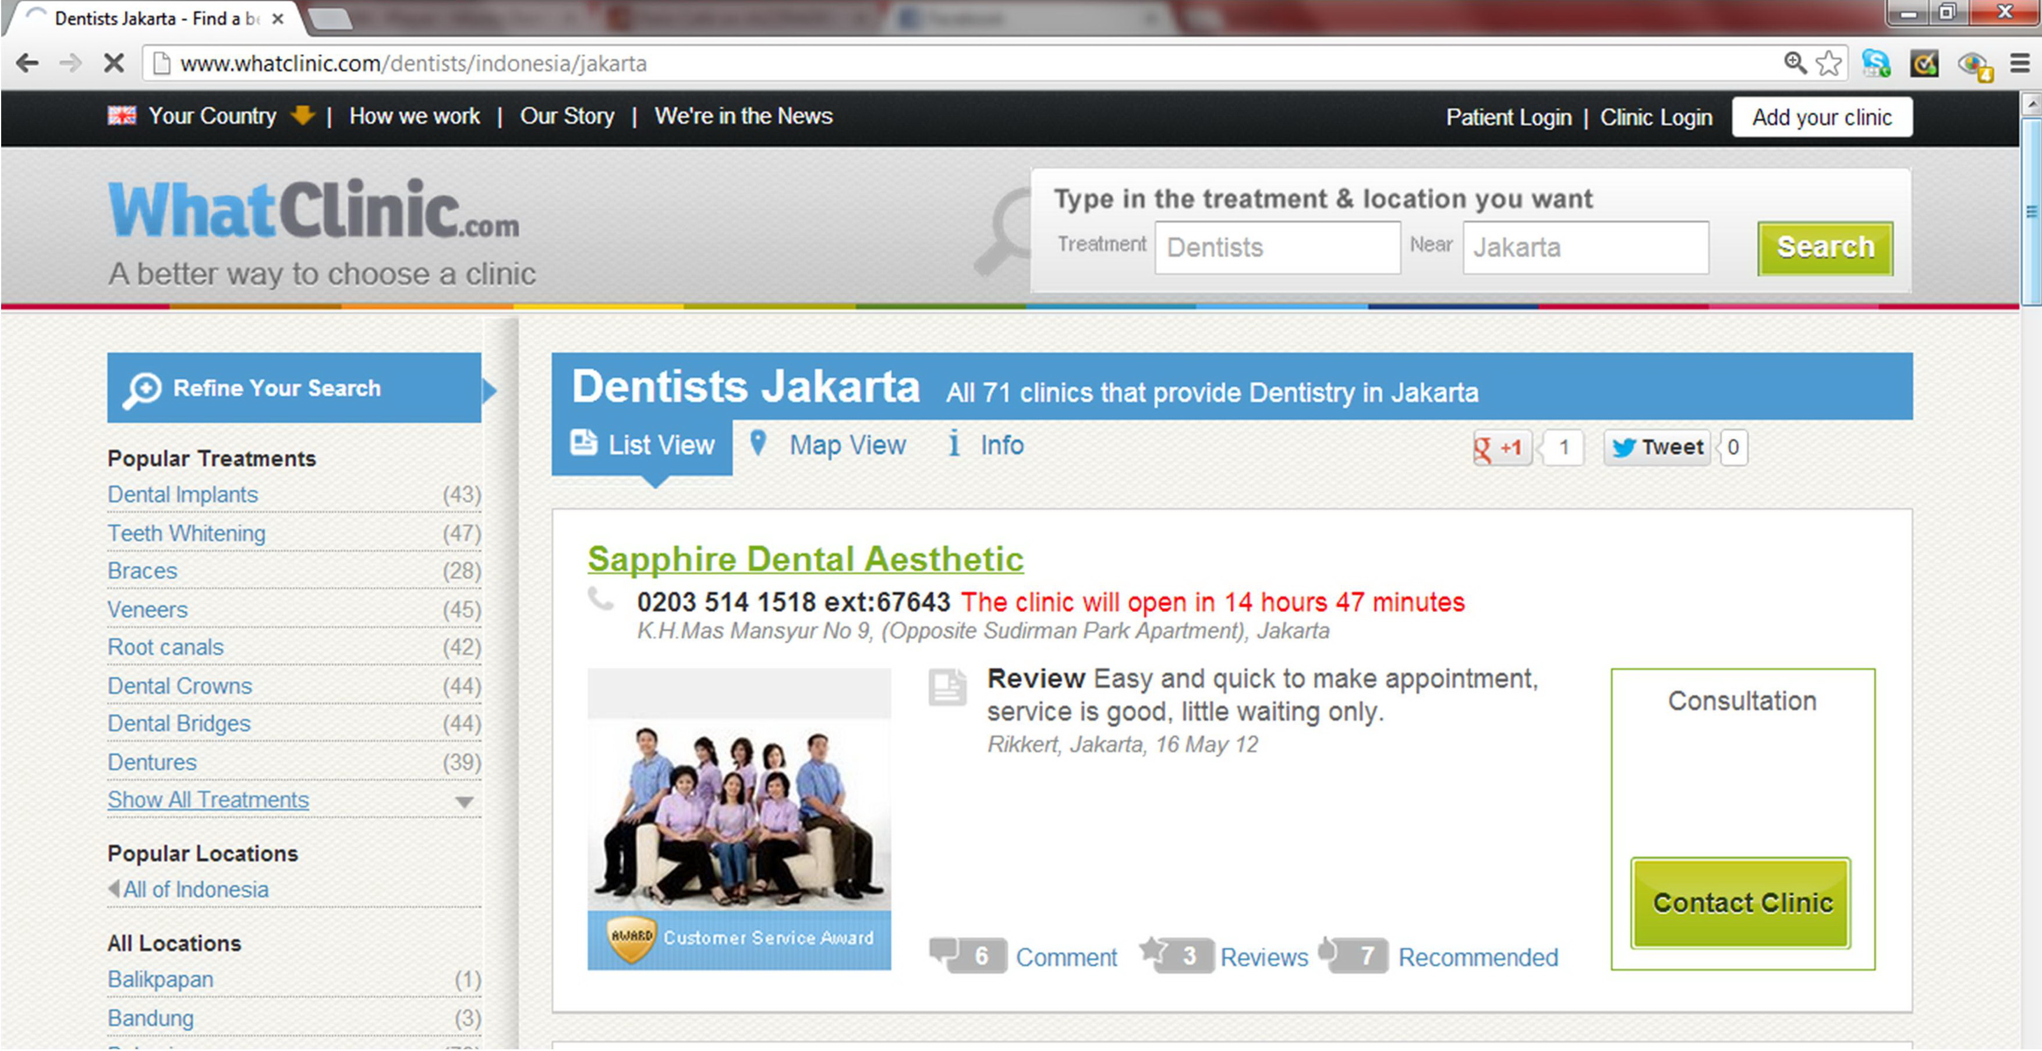This screenshot has height=1051, width=2042.
Task: Click Add your clinic button
Action: pos(1822,117)
